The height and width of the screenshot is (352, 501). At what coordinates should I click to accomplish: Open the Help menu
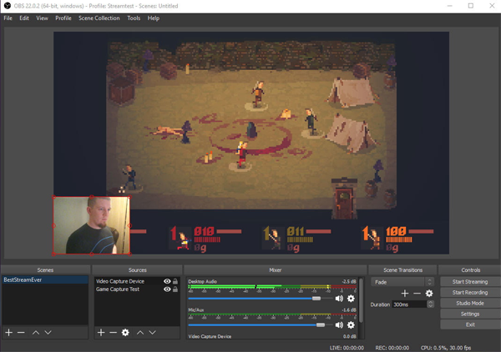pyautogui.click(x=154, y=18)
